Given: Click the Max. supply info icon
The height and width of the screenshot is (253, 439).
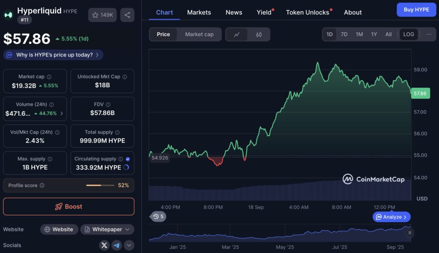Looking at the screenshot, I should (x=50, y=159).
